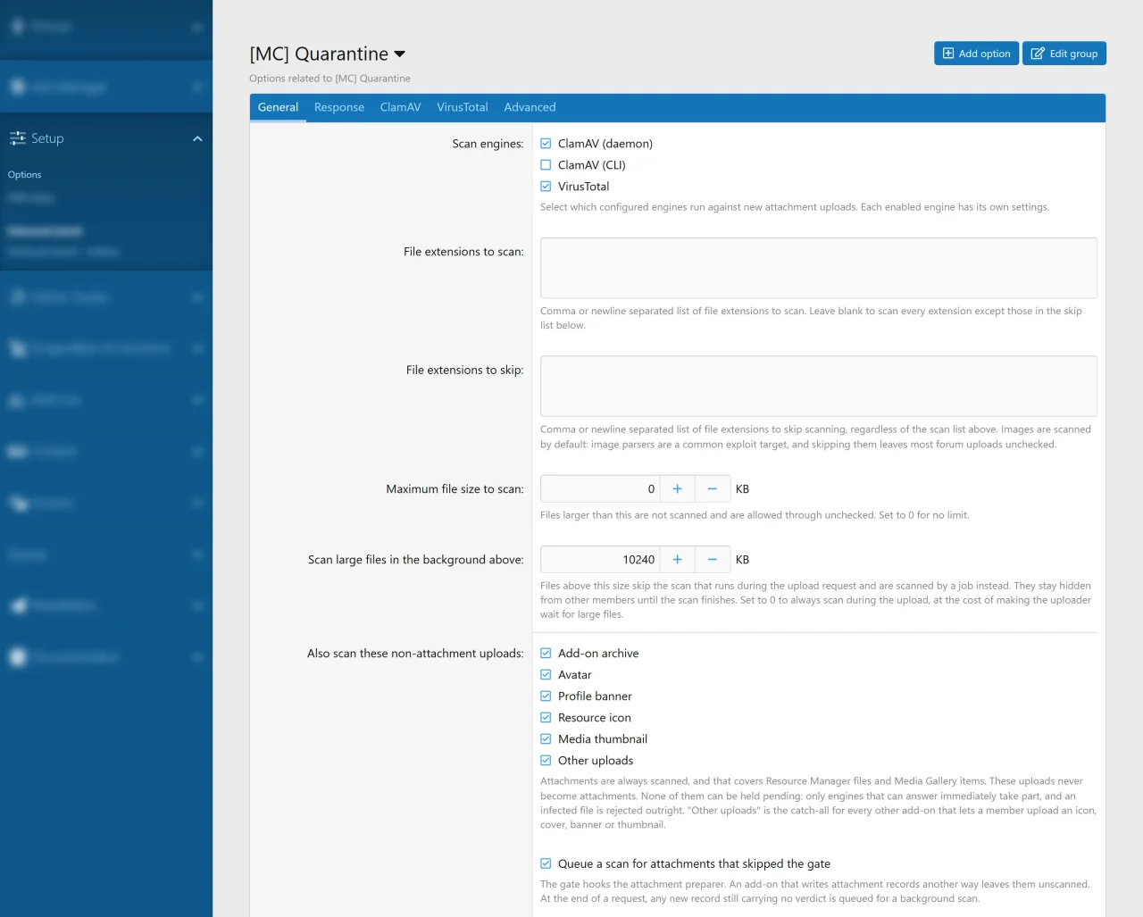Click the background scan threshold field showing 10240
Image resolution: width=1143 pixels, height=917 pixels.
click(600, 560)
